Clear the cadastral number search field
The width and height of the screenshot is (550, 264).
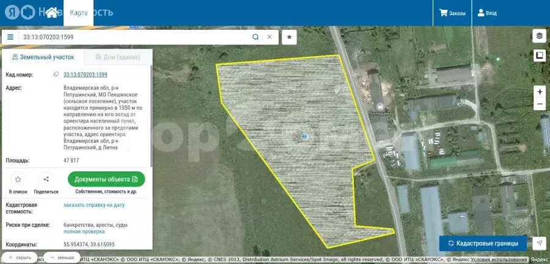269,37
